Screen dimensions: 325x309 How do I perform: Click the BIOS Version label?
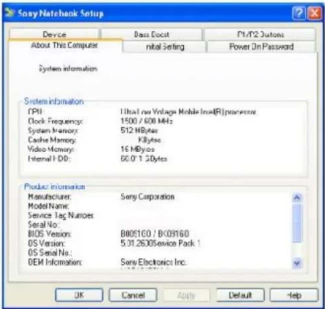(x=49, y=234)
